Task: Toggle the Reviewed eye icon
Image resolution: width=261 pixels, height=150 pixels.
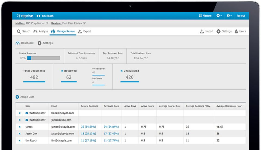Action: [62, 71]
